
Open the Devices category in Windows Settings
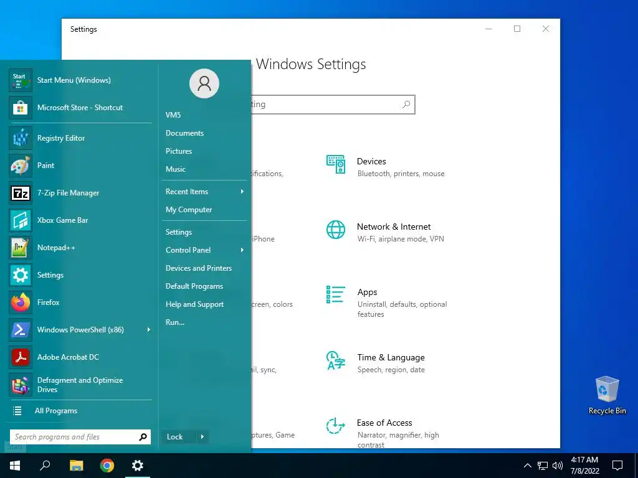coord(336,164)
